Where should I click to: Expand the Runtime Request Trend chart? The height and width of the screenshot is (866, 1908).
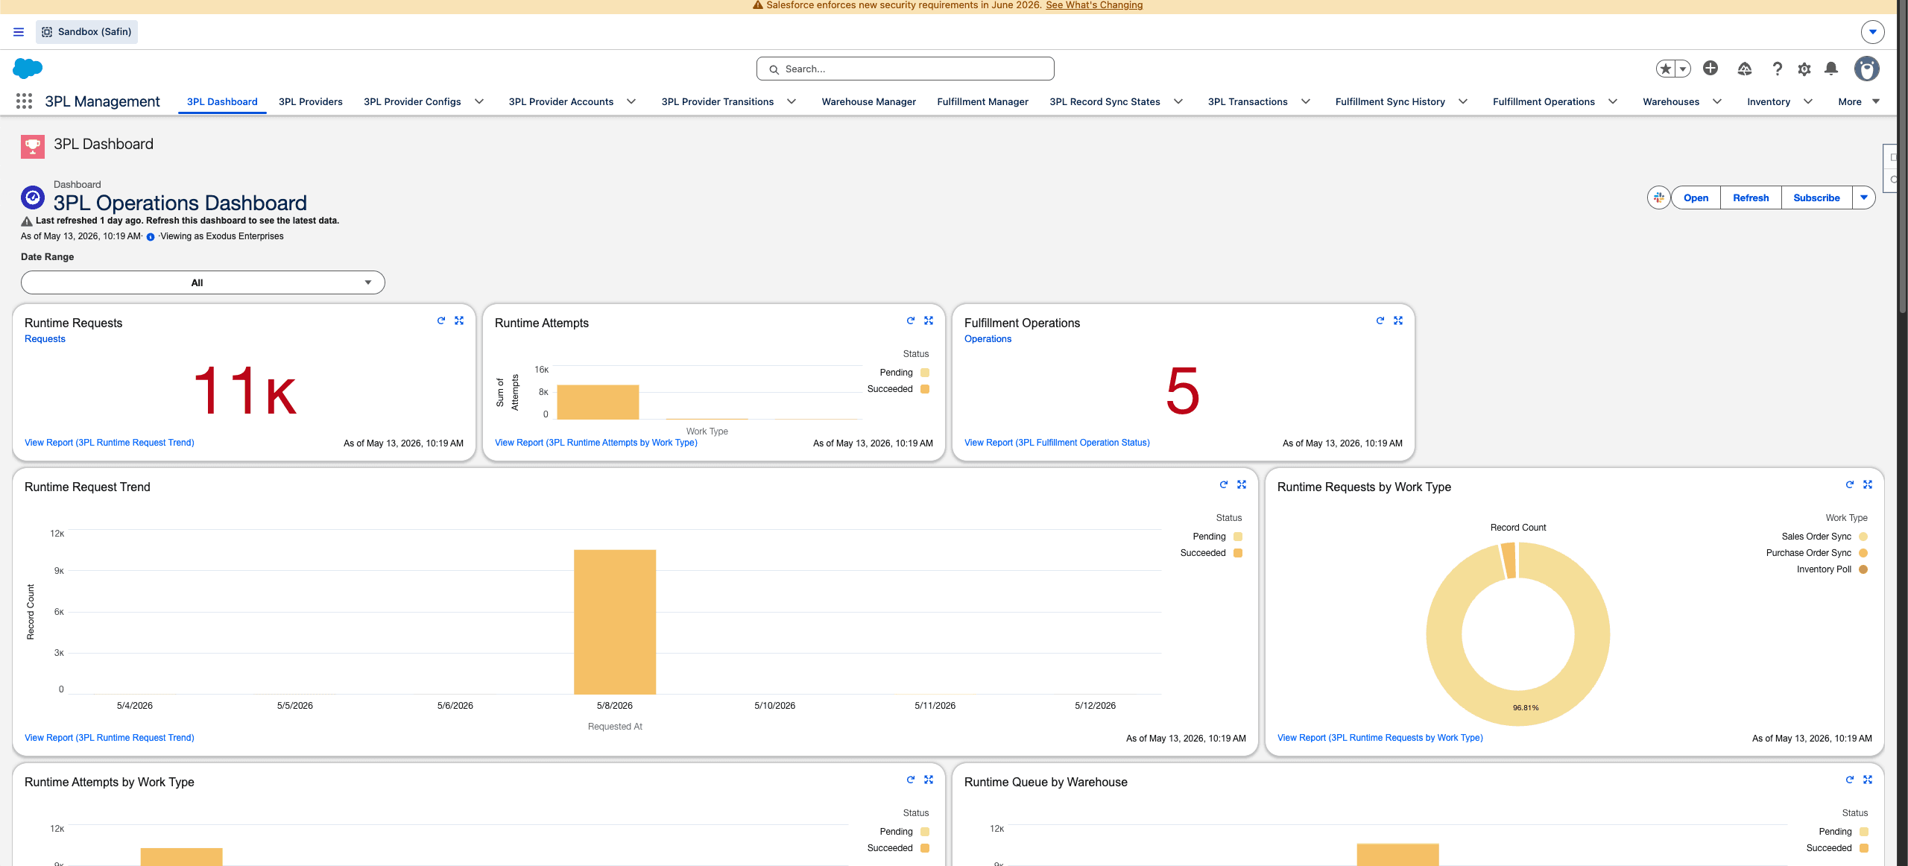pyautogui.click(x=1242, y=484)
